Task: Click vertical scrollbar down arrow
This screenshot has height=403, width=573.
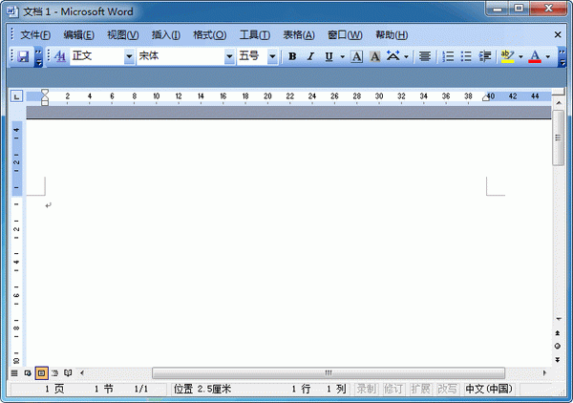Action: (559, 319)
